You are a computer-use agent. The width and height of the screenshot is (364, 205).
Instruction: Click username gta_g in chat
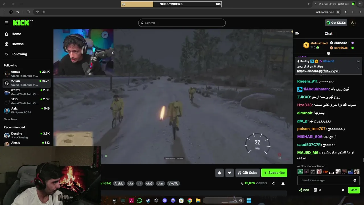303,121
